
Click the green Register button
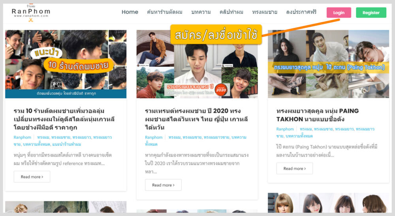[x=371, y=13]
